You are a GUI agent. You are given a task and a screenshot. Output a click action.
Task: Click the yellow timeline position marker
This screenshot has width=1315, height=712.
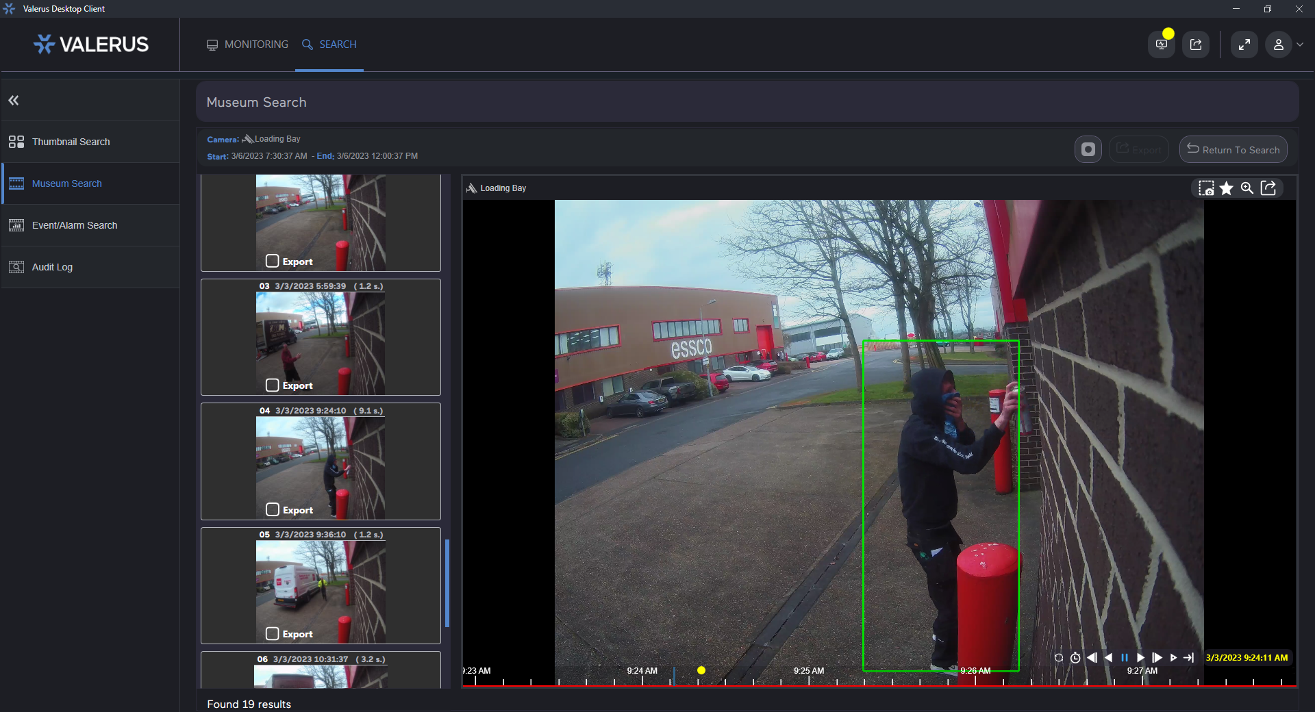(701, 670)
